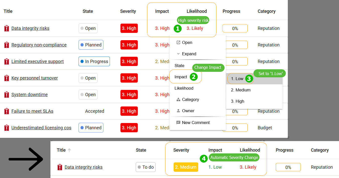
Task: Click Category shapes icon in context menu
Action: coord(178,99)
